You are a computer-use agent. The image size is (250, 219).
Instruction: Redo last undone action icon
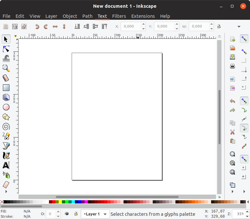232,110
